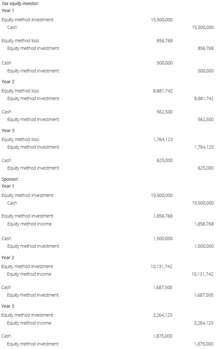Click the 1,764,123 credit amount
The image size is (216, 349).
[x=204, y=147]
